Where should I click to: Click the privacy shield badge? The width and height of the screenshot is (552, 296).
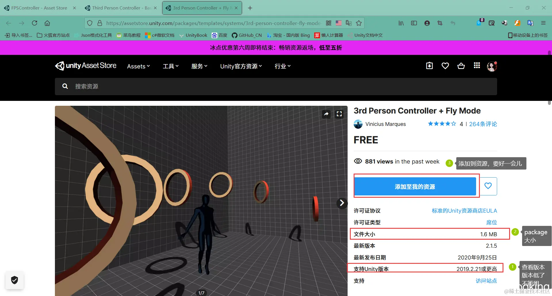click(x=15, y=280)
